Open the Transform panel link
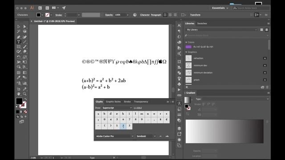This screenshot has width=285, height=160. click(195, 15)
